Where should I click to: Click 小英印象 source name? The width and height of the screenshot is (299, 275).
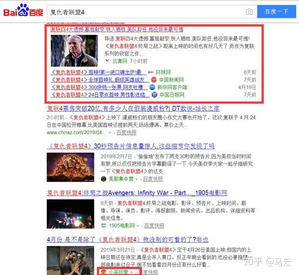[118, 272]
